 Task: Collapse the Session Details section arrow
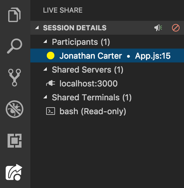coord(37,27)
